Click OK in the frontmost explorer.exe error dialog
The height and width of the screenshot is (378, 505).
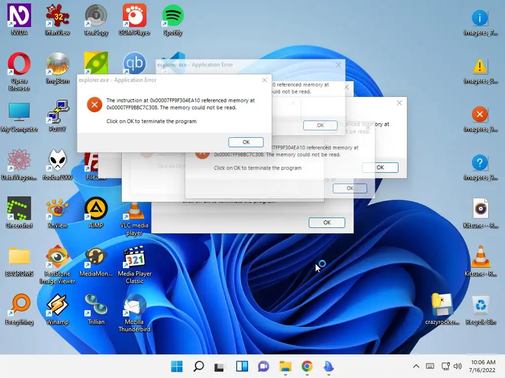click(246, 142)
